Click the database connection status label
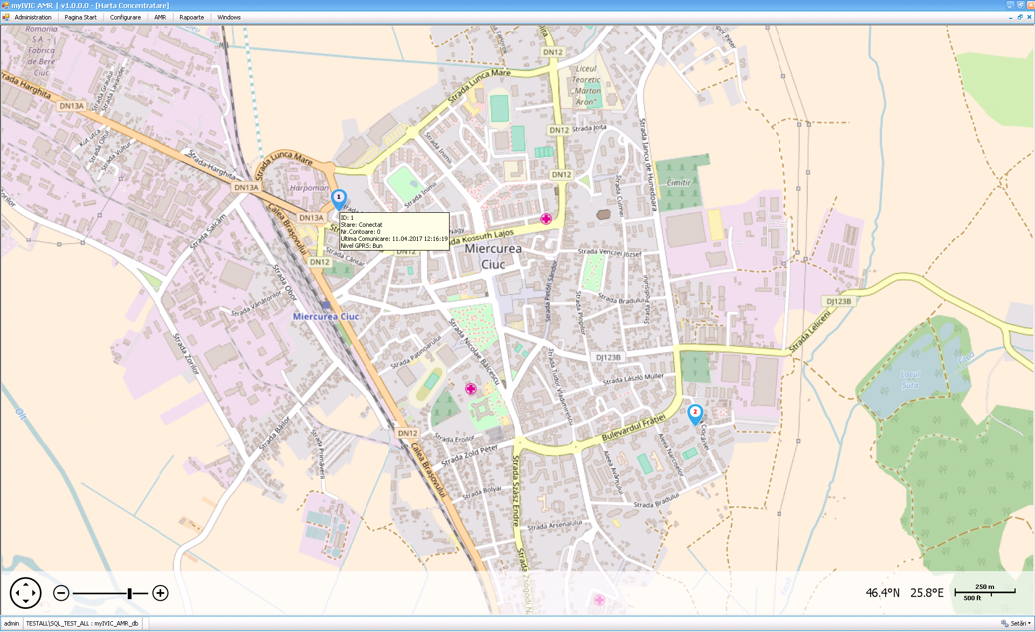This screenshot has height=632, width=1035. 82,623
